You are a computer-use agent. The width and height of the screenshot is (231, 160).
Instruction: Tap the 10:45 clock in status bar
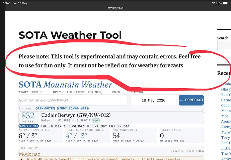[7, 3]
